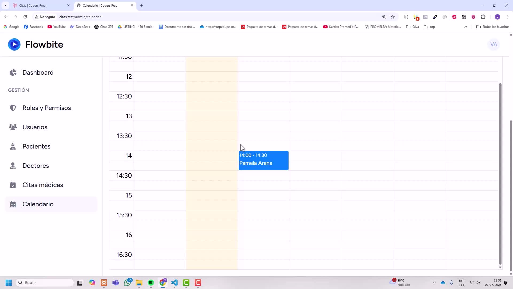513x289 pixels.
Task: Click the zoom magnifier icon in address bar
Action: point(384,17)
